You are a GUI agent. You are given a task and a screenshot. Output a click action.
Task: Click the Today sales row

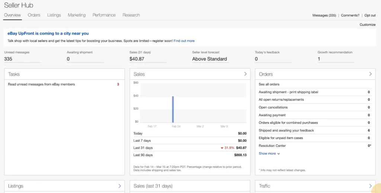[x=190, y=133]
